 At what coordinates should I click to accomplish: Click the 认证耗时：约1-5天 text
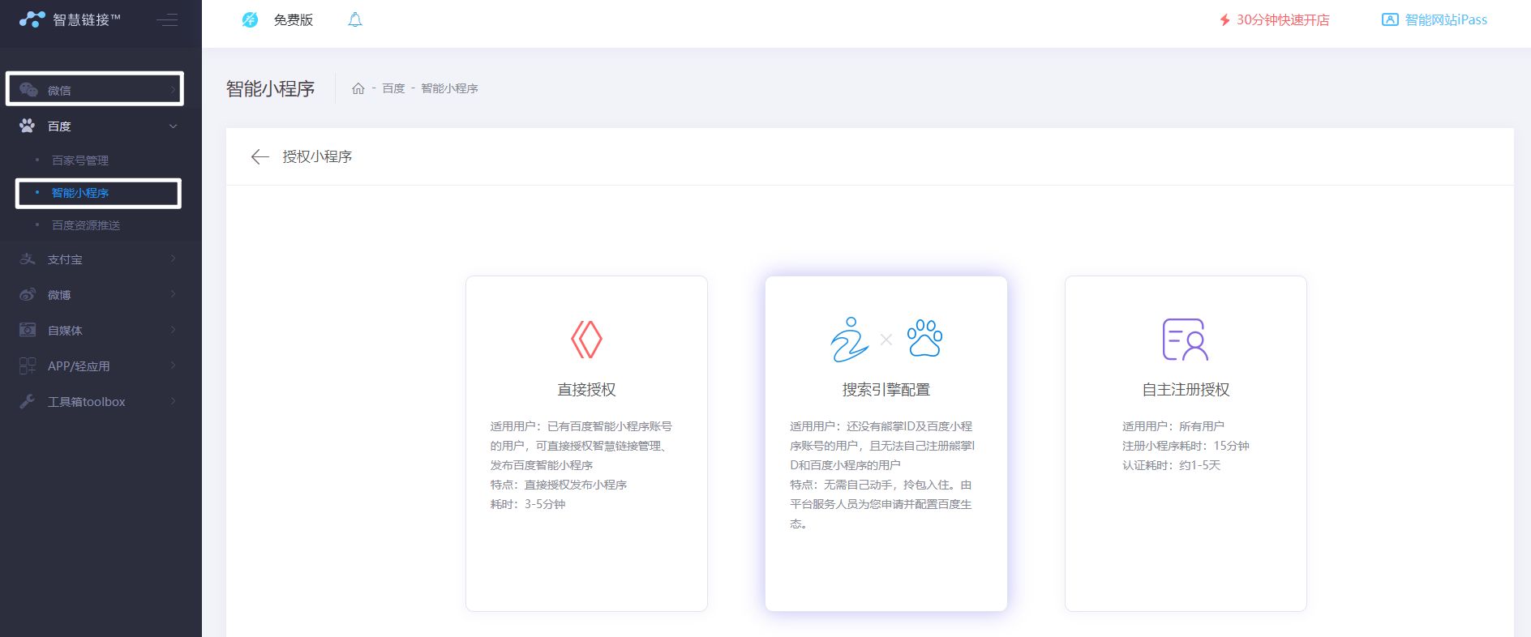[x=1171, y=465]
